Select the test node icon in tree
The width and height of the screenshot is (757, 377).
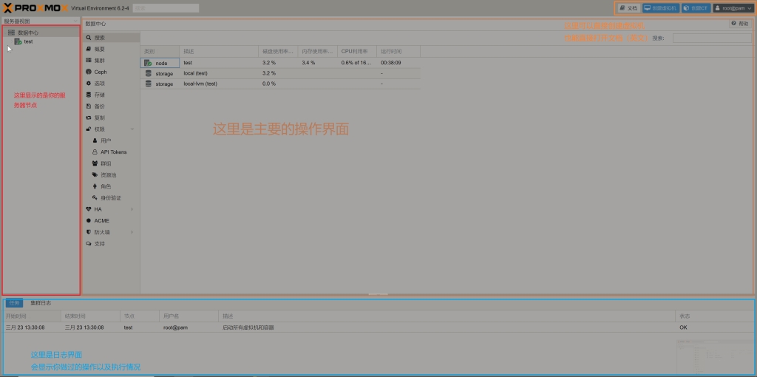(18, 42)
